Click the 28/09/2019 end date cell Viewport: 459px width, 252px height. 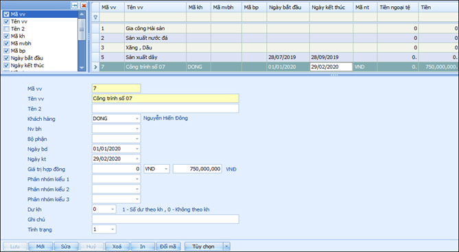tap(331, 57)
